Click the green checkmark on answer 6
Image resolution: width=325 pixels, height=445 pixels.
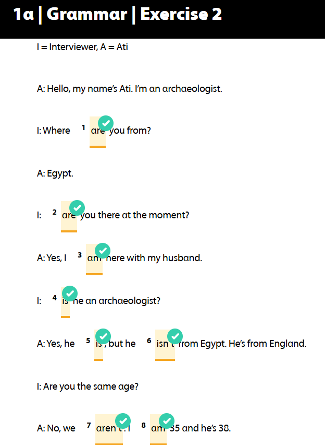coord(175,336)
